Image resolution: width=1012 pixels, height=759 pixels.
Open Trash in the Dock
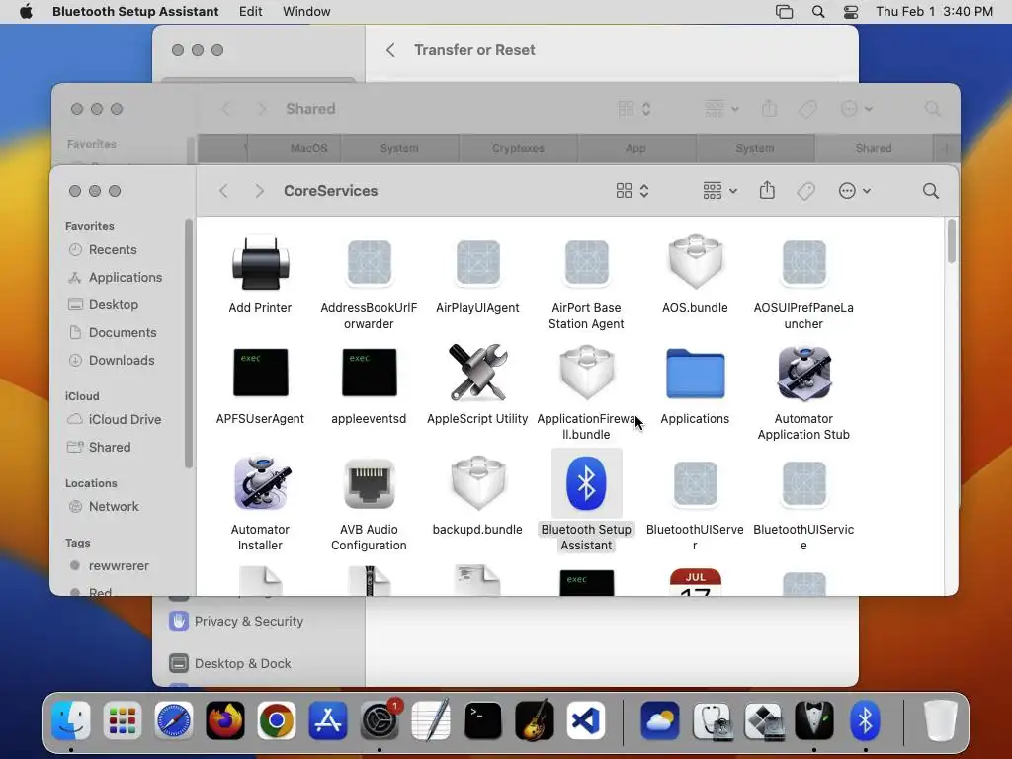[x=940, y=720]
